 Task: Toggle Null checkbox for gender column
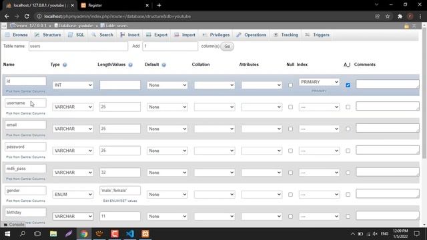coord(291,195)
